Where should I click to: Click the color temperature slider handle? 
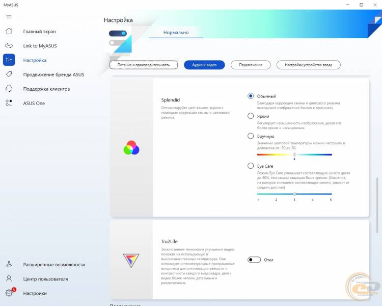294,155
